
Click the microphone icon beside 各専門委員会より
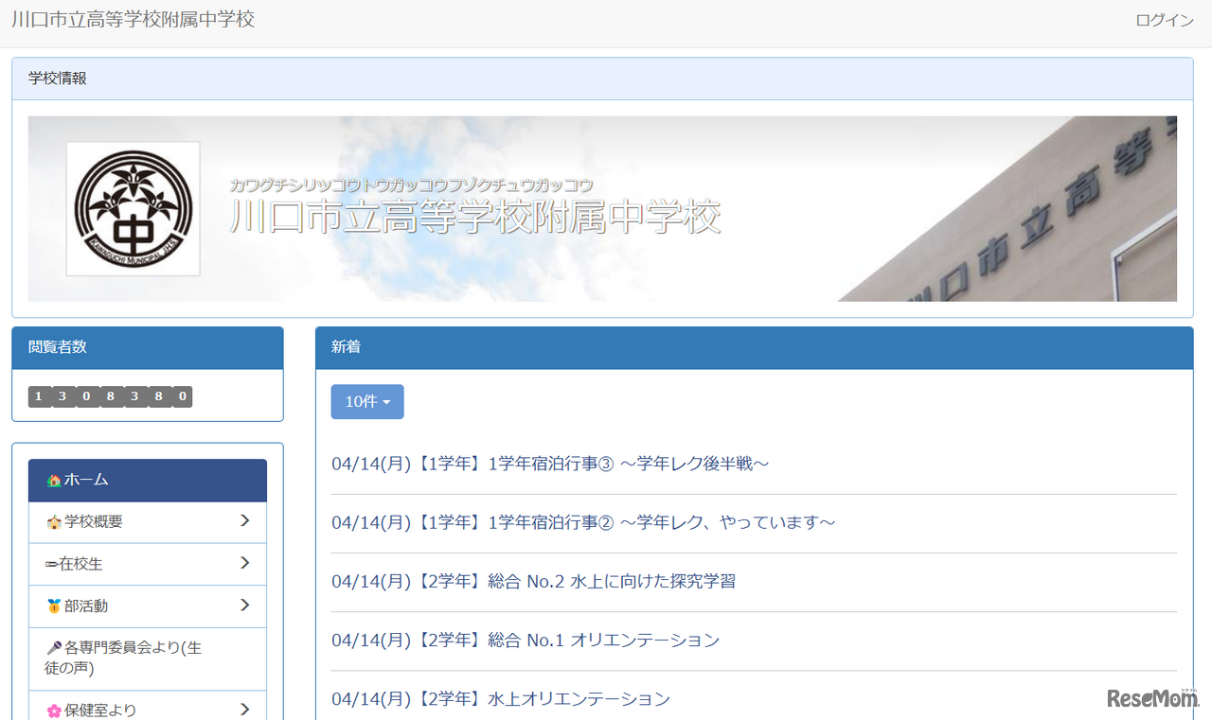tap(54, 649)
